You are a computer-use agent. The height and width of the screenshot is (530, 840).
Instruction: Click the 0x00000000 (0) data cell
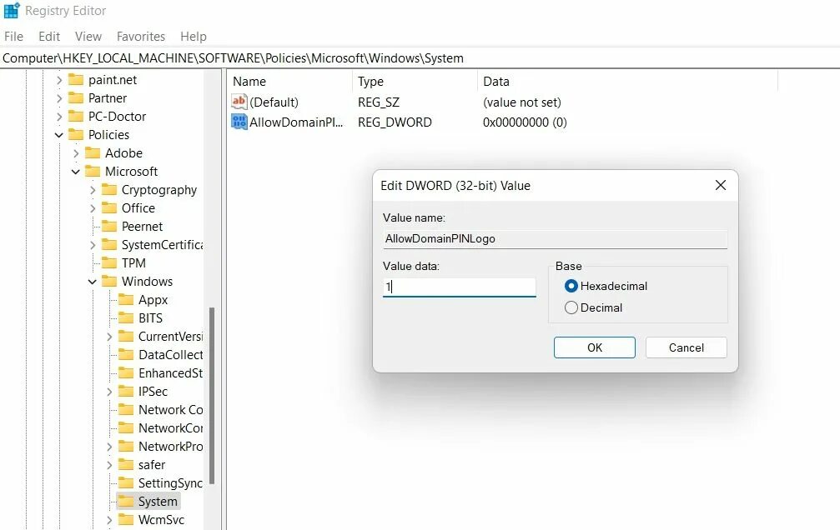(x=525, y=122)
